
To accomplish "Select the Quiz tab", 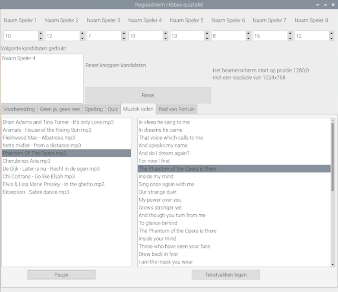I will (113, 109).
